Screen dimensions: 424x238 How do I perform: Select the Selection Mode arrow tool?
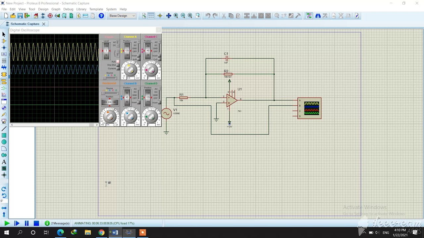(x=4, y=34)
